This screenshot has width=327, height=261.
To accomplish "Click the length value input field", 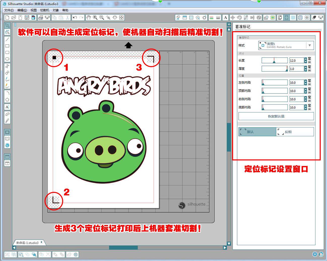I will pos(297,60).
